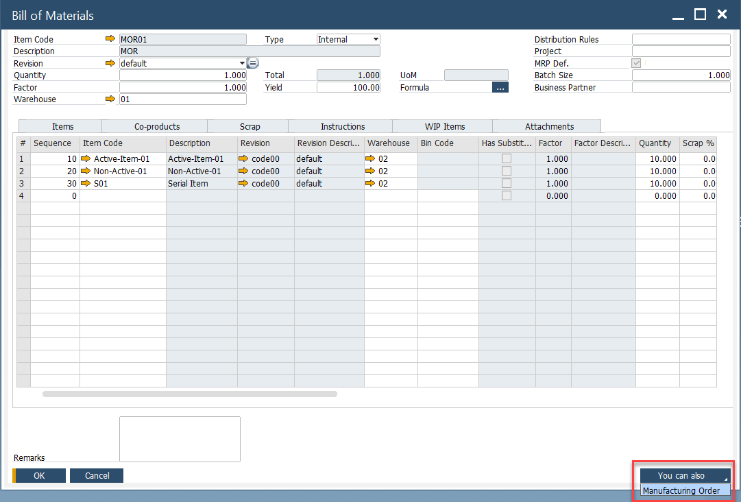741x502 pixels.
Task: Toggle the MRP Def. checkbox
Action: (636, 63)
